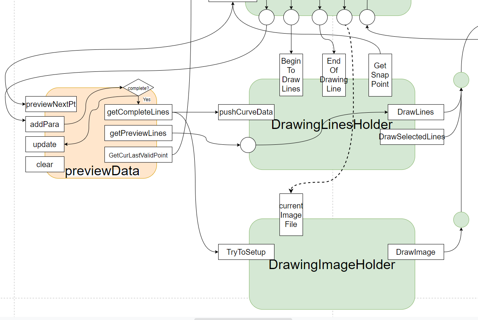Click the 'complete?' decision diamond

138,88
